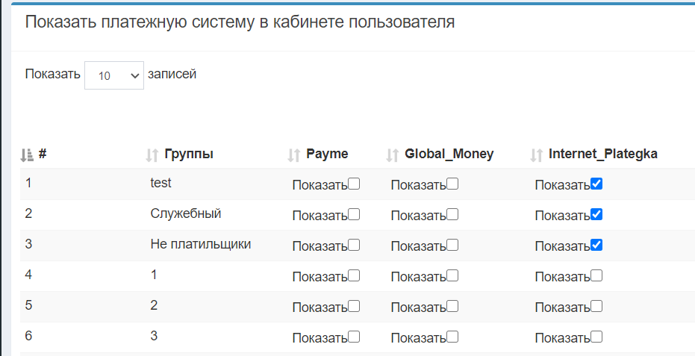Screen dimensions: 695x356
Task: Tick Payme checkbox in row 4
Action: [354, 275]
